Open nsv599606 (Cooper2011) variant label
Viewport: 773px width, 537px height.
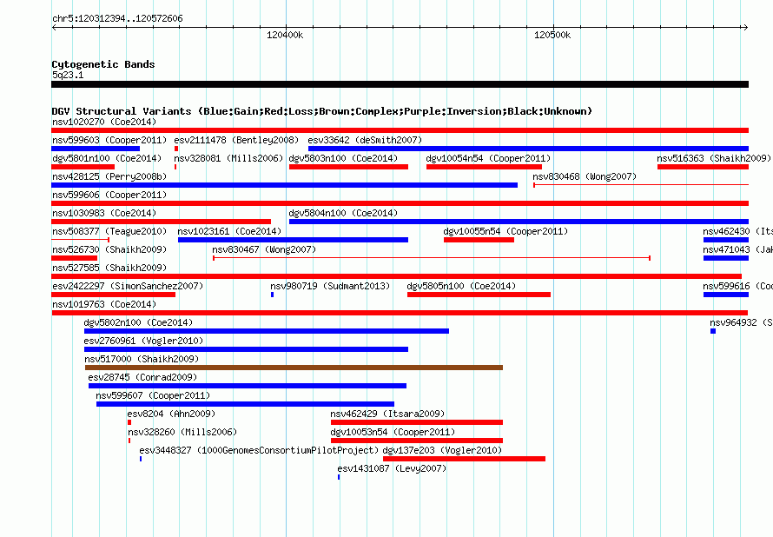[x=109, y=195]
